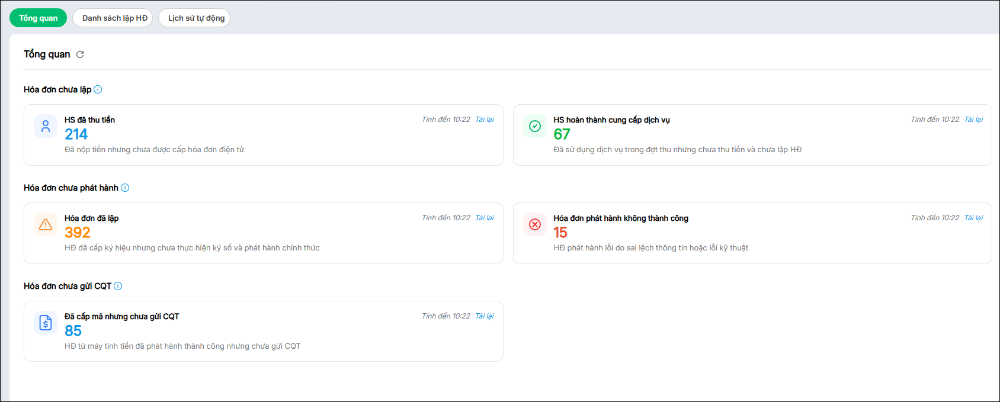Click info icon next to Hóa đơn chưa gửi CQT

tap(118, 286)
